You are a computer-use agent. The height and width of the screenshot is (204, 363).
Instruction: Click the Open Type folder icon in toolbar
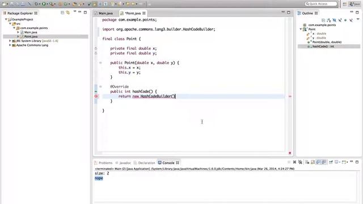[x=74, y=4]
